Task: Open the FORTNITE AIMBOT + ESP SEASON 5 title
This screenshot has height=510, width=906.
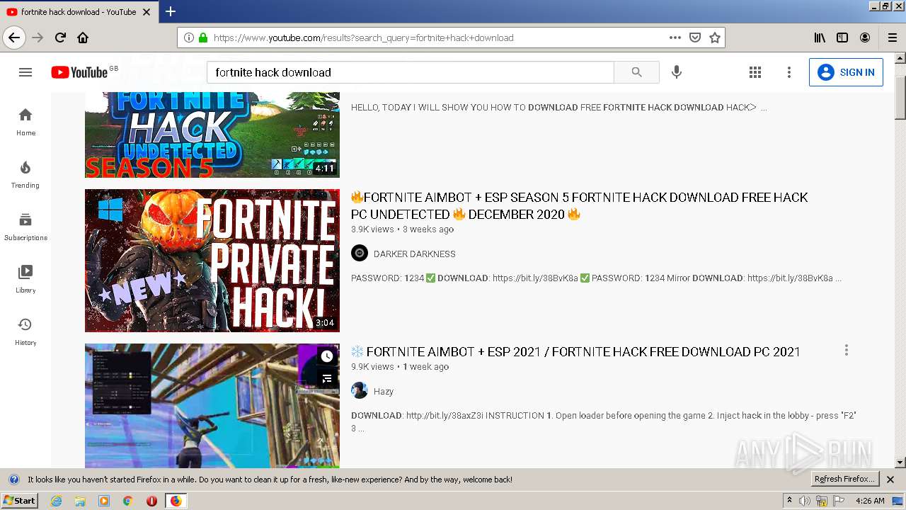Action: coord(580,205)
